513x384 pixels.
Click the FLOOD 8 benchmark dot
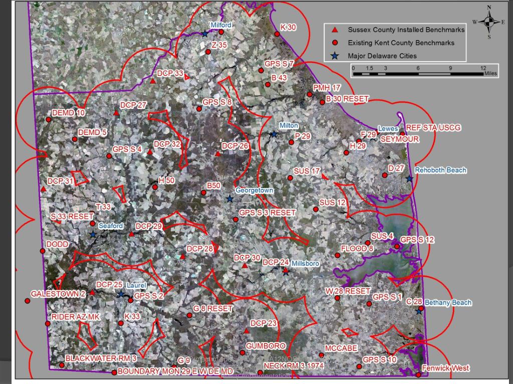tap(337, 255)
